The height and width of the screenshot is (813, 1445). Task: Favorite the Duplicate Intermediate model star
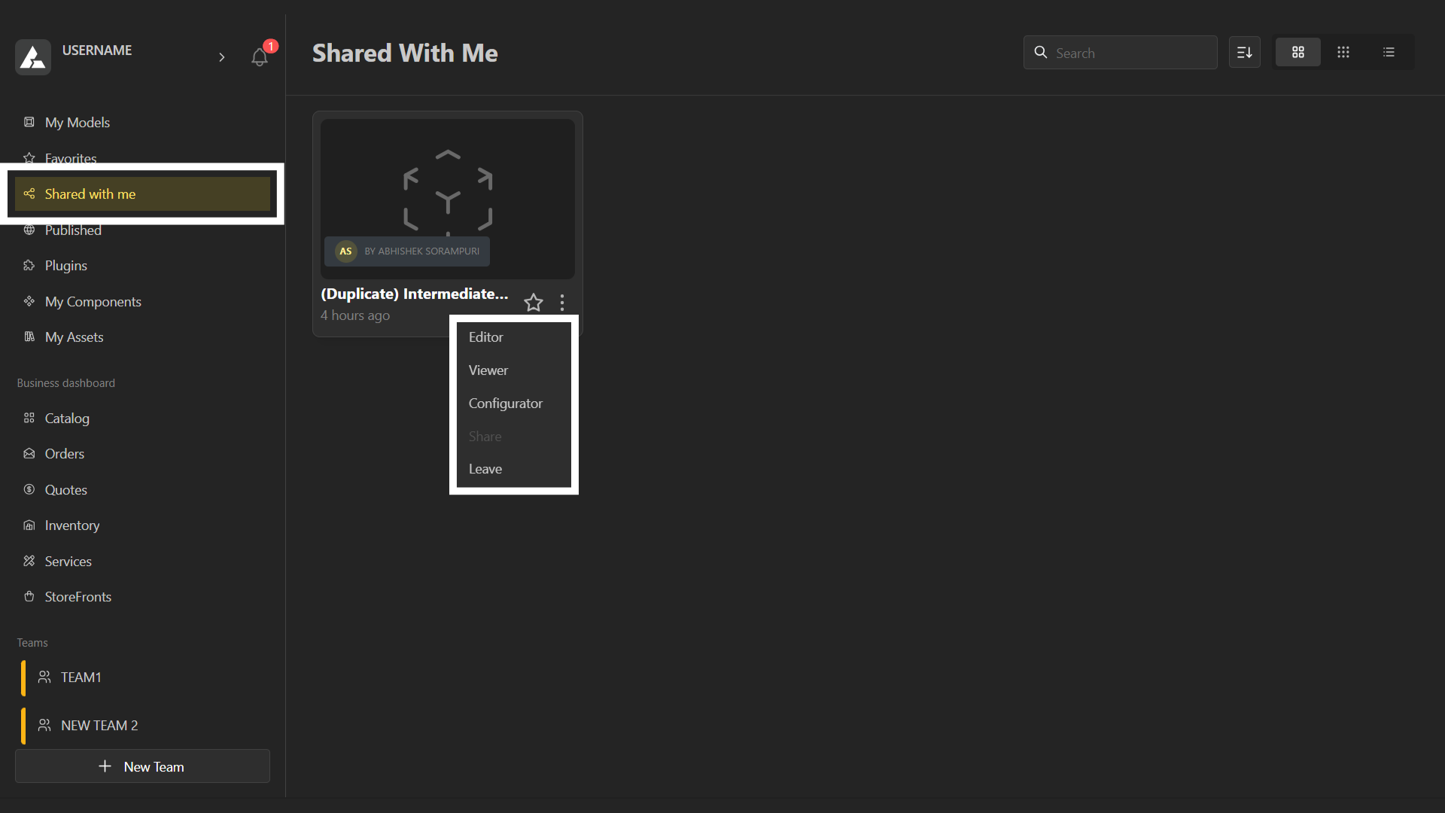click(x=533, y=303)
